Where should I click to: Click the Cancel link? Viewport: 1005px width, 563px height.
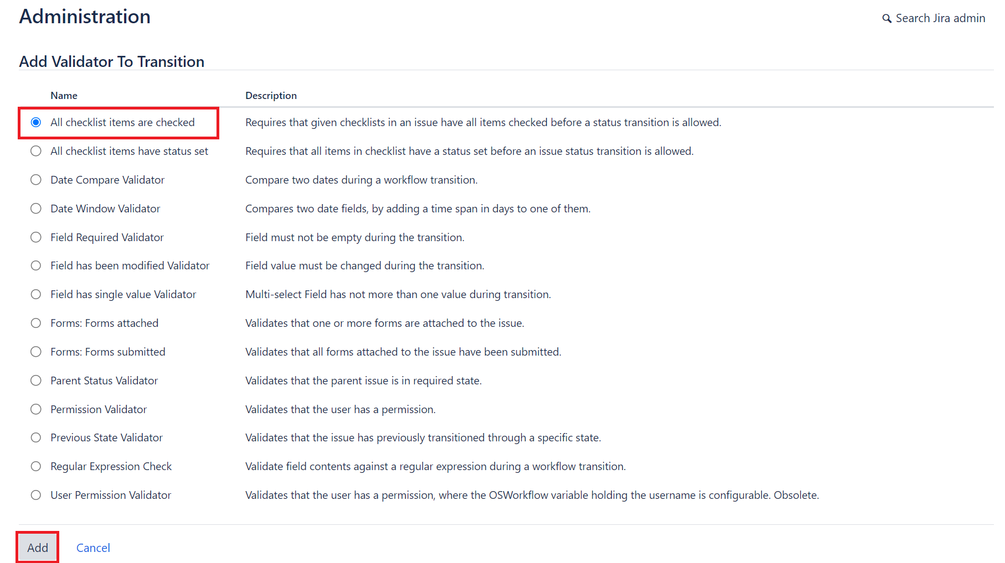pyautogui.click(x=93, y=547)
